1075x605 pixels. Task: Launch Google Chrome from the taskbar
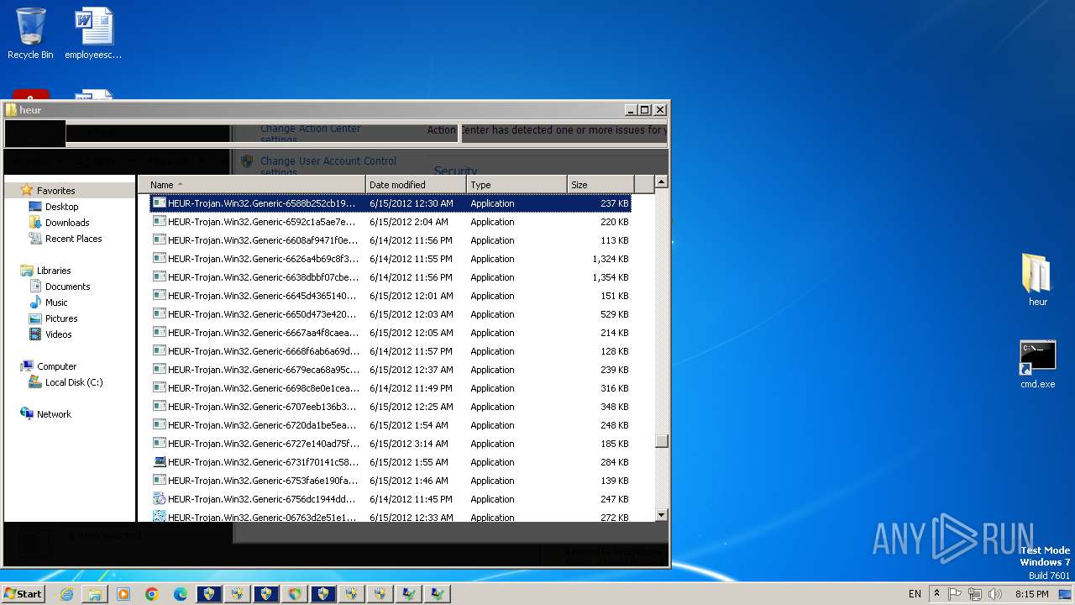coord(152,594)
